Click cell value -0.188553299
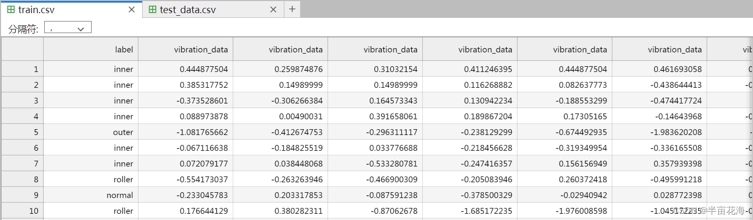The image size is (753, 220). [x=564, y=100]
